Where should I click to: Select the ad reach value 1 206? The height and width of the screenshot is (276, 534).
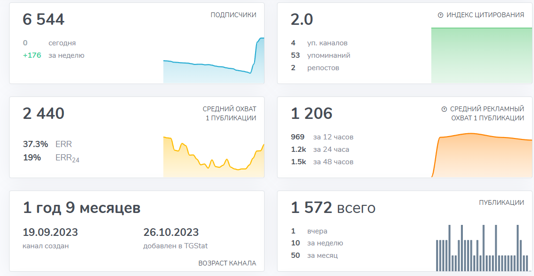click(x=311, y=113)
